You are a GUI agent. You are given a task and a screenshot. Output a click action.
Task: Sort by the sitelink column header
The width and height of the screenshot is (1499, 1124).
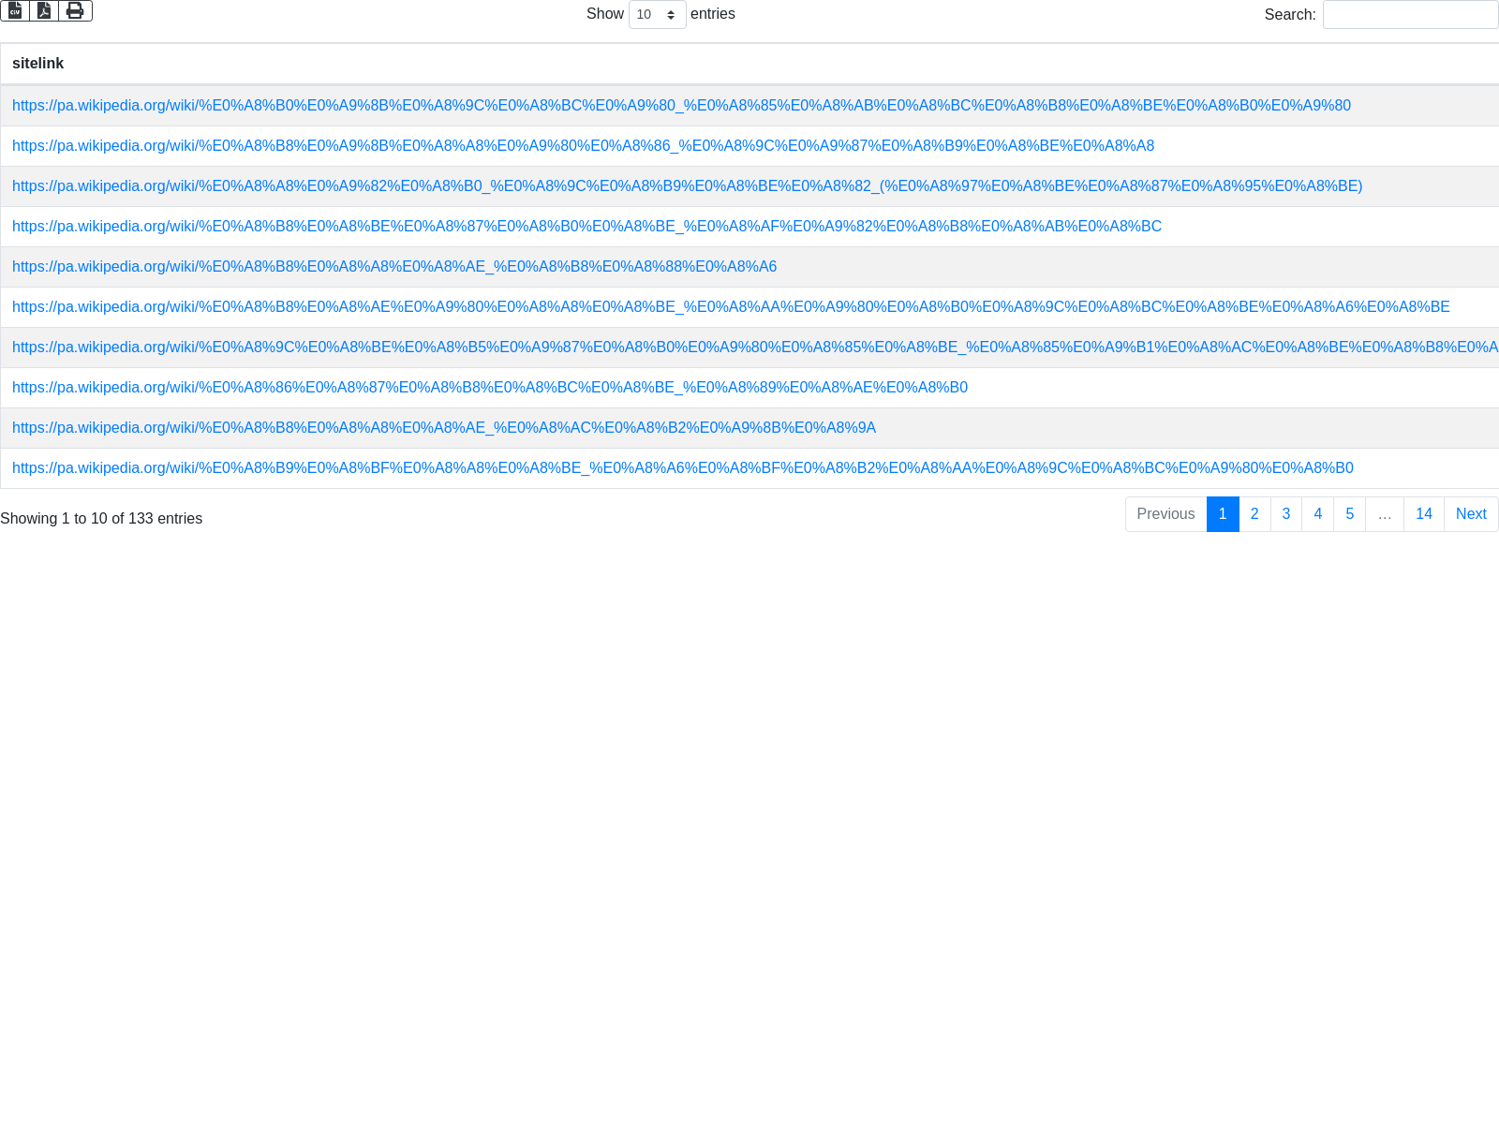38,64
